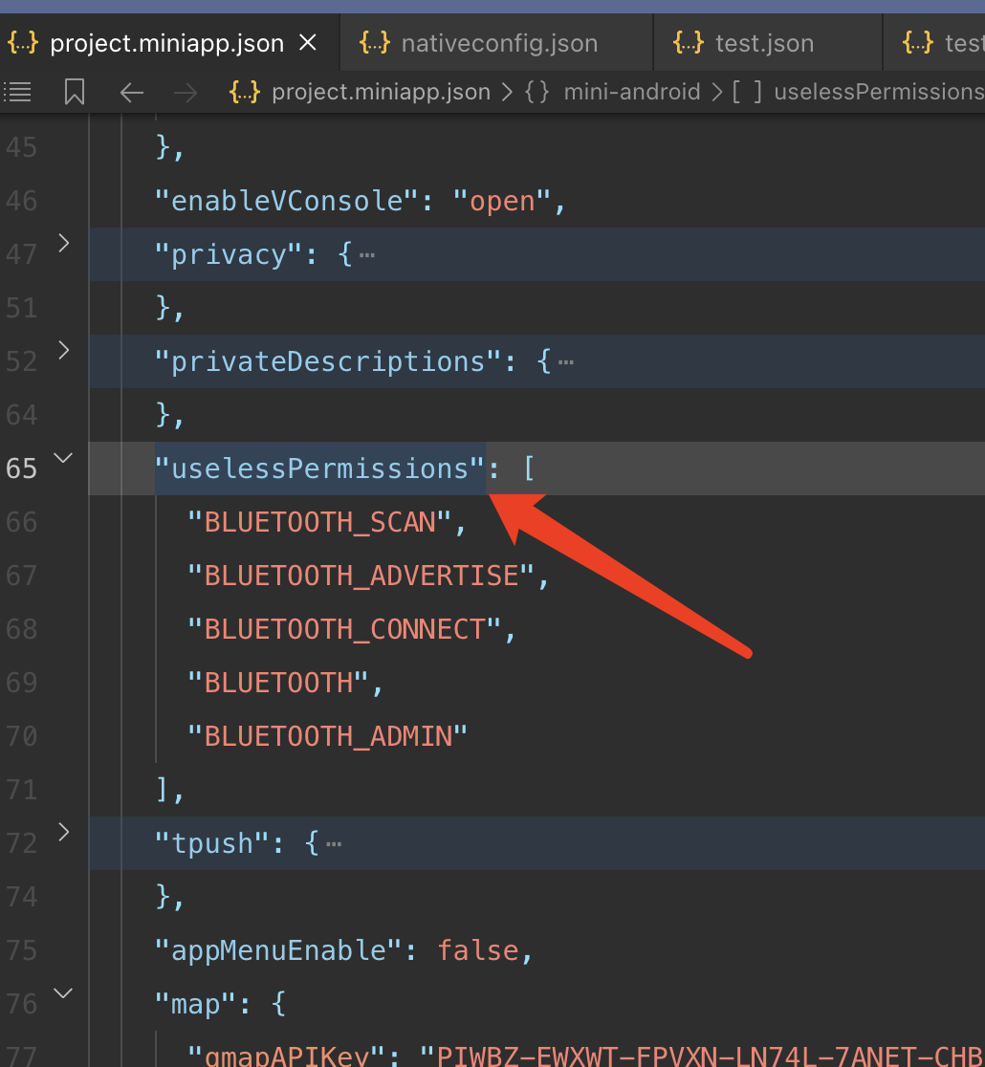985x1067 pixels.
Task: Click the breadcrumb project.miniapp.json file icon
Action: pyautogui.click(x=245, y=92)
